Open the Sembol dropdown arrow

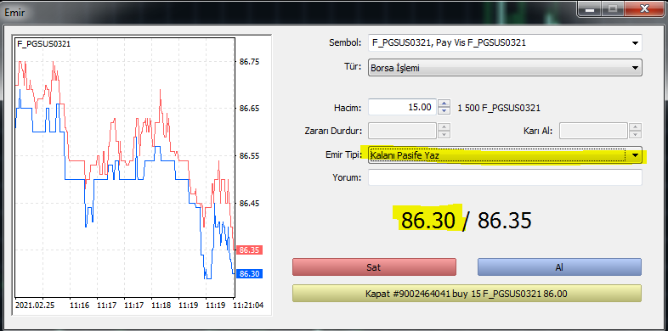tap(635, 43)
